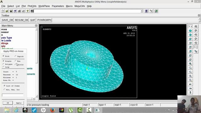Image resolution: width=201 pixels, height=113 pixels.
Task: Collapse the Toolbar panel circle button
Action: point(199,15)
